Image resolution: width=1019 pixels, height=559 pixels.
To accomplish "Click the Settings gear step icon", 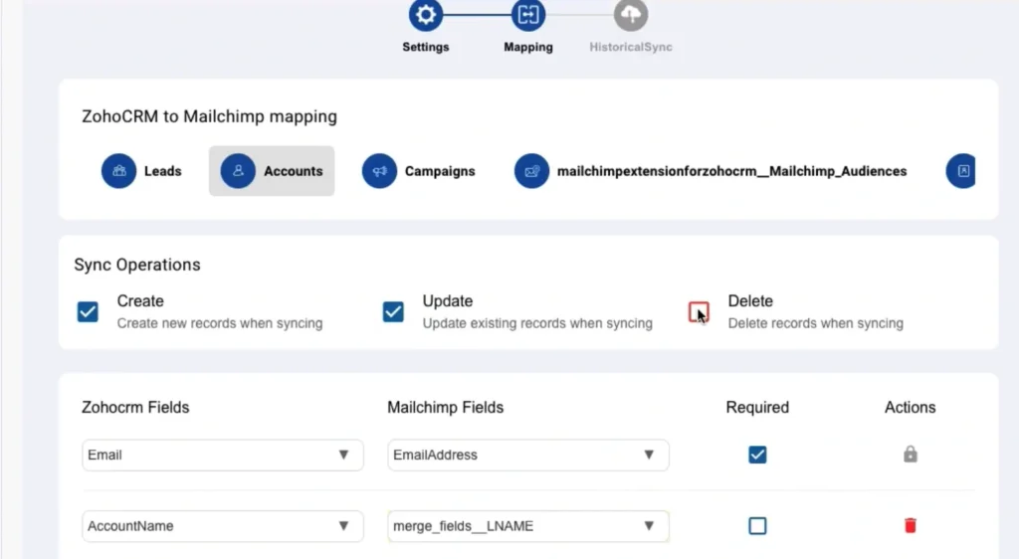I will (x=426, y=14).
